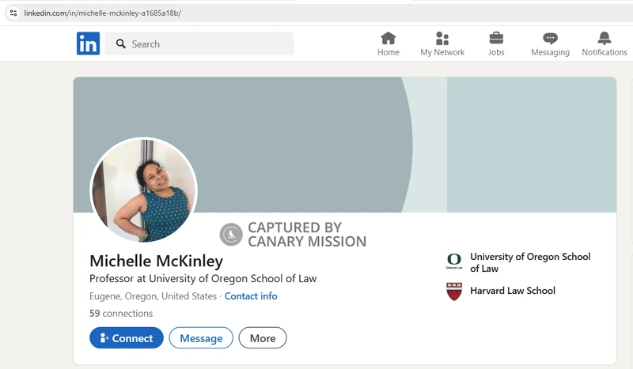Open University of Oregon School of Law link

coord(530,262)
